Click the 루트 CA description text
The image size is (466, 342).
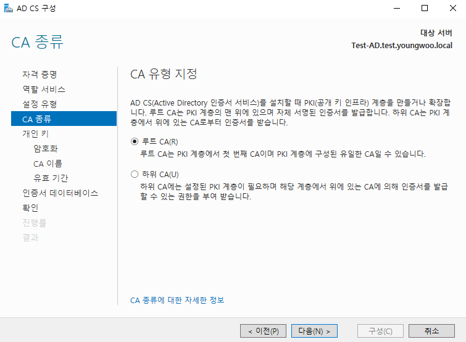tap(283, 154)
